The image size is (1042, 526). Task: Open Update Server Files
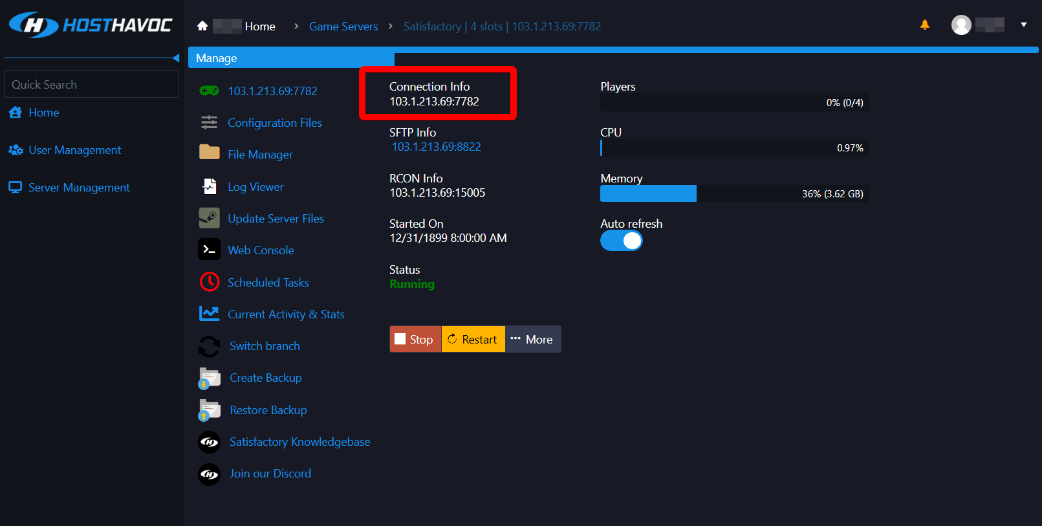[276, 219]
